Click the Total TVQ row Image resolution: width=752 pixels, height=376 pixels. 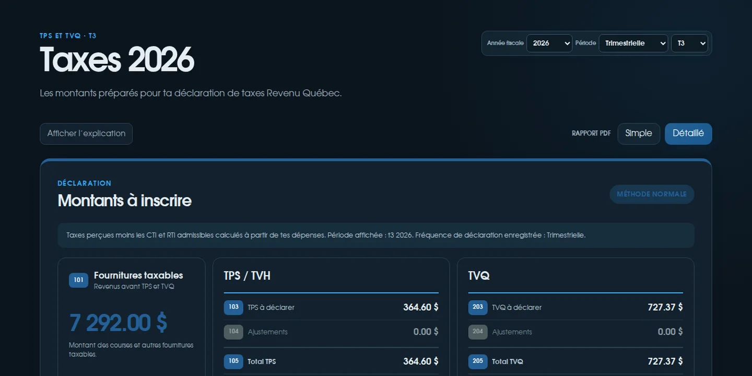575,361
